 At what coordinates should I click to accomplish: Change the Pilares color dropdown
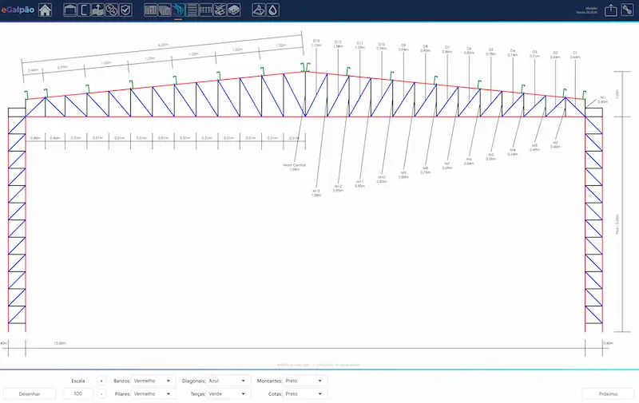pyautogui.click(x=153, y=393)
